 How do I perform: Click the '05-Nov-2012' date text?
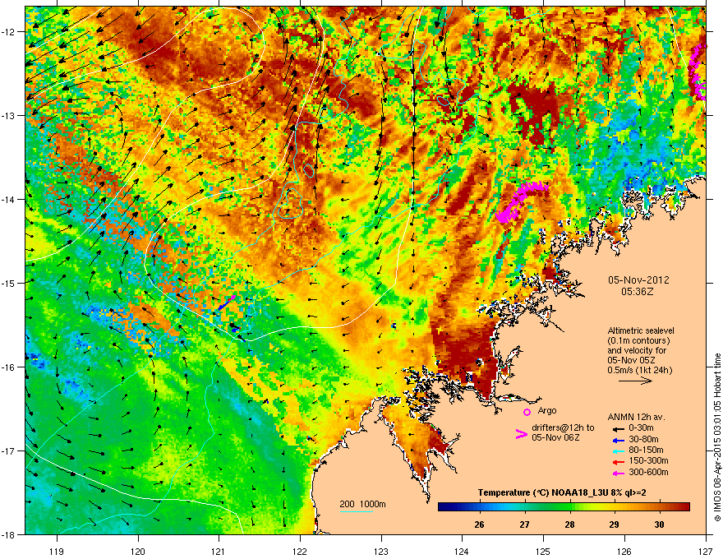pos(638,280)
